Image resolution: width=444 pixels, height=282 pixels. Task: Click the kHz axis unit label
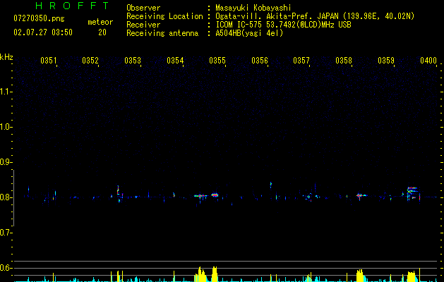(6, 57)
